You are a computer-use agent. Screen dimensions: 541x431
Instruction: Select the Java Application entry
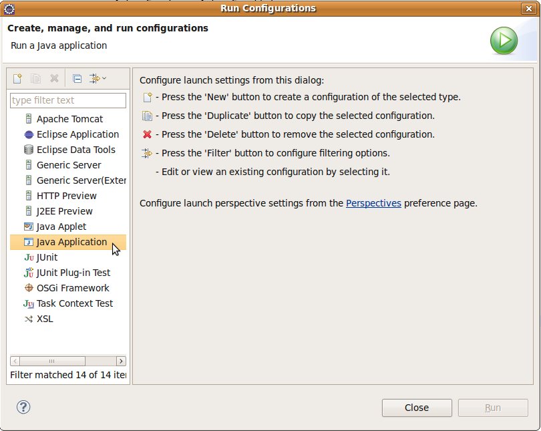[71, 242]
